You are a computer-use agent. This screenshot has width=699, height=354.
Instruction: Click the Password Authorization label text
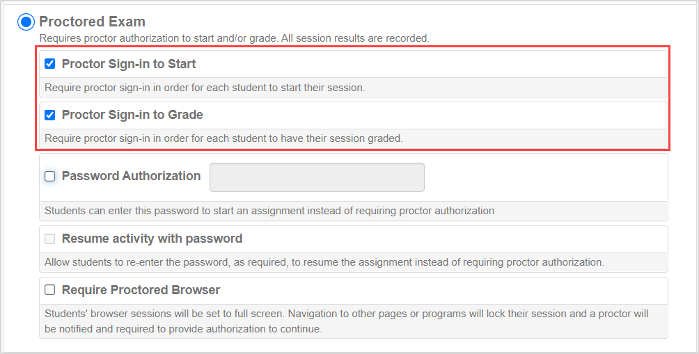point(131,177)
